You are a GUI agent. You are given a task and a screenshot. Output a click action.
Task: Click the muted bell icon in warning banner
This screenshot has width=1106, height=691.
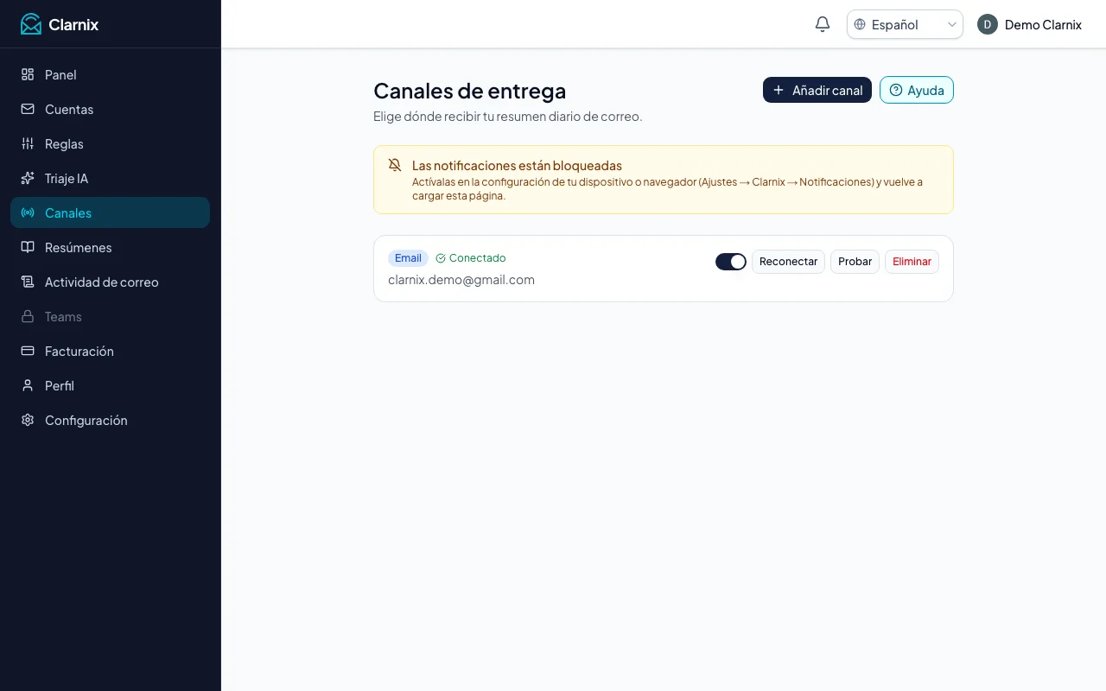click(395, 165)
